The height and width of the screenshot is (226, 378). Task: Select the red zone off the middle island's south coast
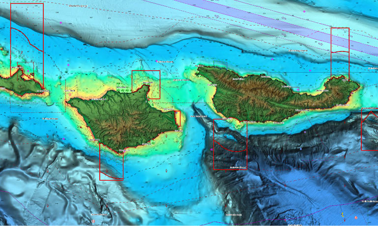pos(111,162)
